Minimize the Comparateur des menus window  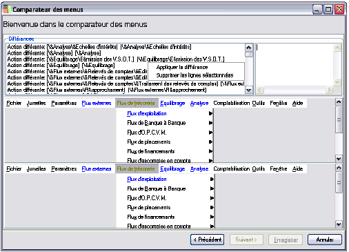(317, 10)
